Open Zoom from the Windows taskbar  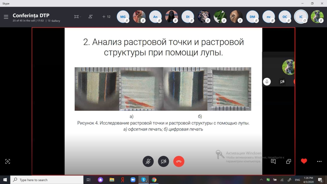[133, 180]
